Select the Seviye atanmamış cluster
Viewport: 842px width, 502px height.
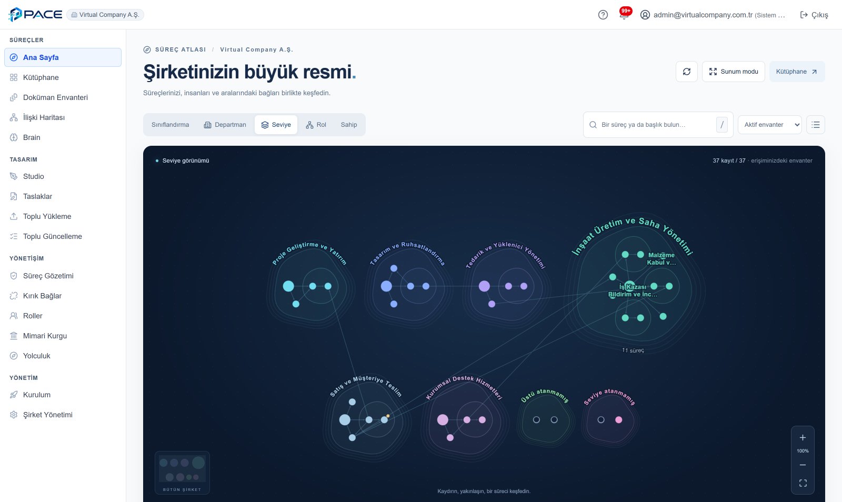pos(609,419)
